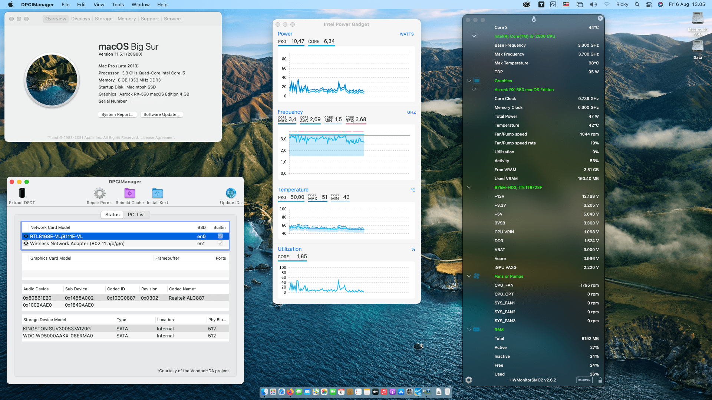
Task: Click the System Report... button
Action: 117,114
